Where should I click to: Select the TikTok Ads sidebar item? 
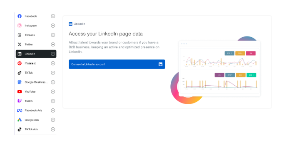[36, 129]
